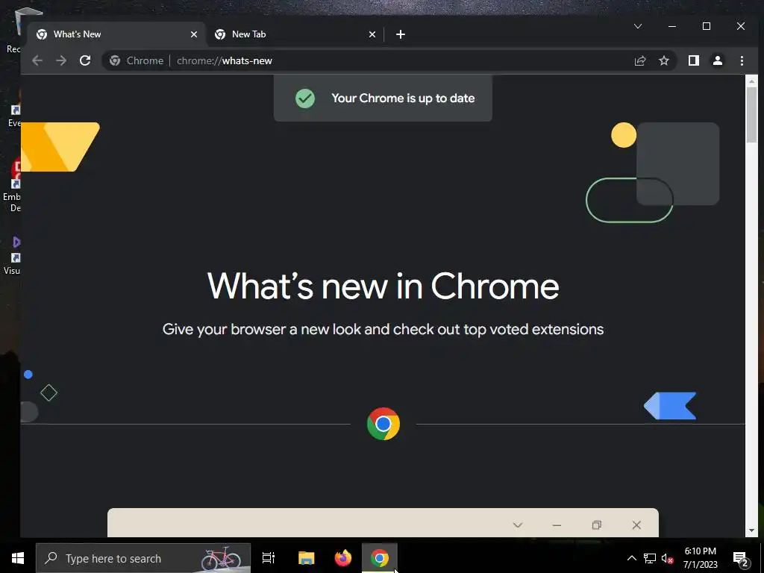Go forward using the browser forward arrow
This screenshot has width=764, height=573.
[61, 60]
